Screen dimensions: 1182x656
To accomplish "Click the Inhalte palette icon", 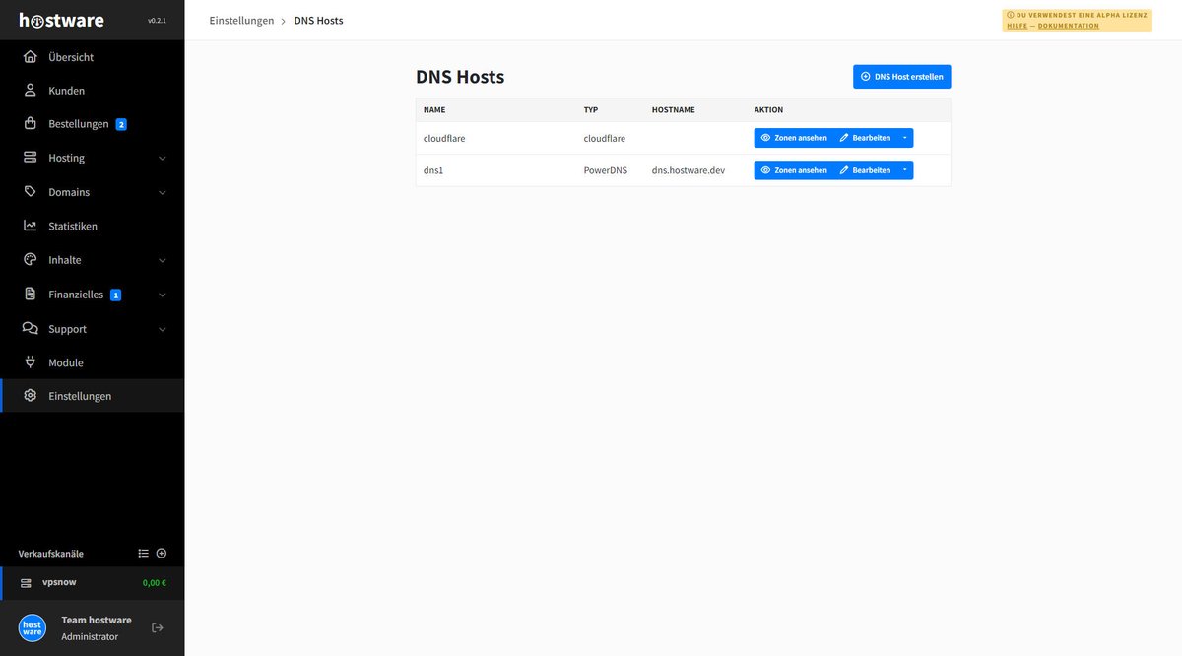I will click(31, 260).
